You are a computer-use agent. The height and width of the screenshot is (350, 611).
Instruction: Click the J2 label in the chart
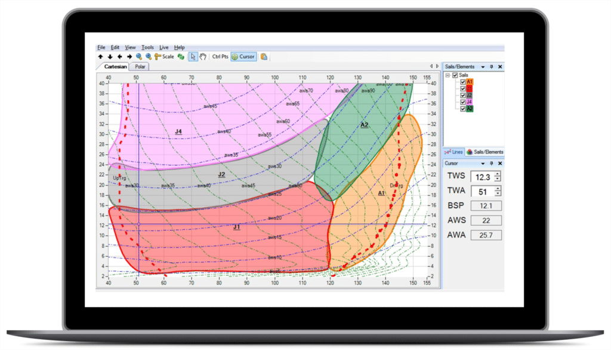click(x=221, y=174)
